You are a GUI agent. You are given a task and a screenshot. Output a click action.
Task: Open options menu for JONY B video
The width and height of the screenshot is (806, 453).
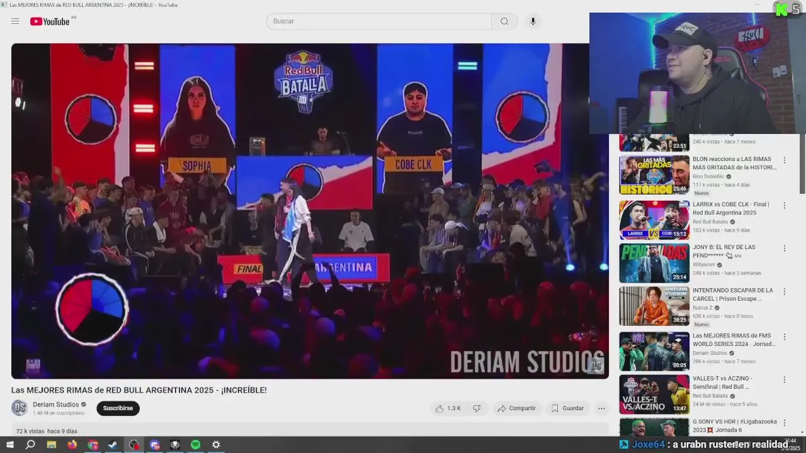785,249
